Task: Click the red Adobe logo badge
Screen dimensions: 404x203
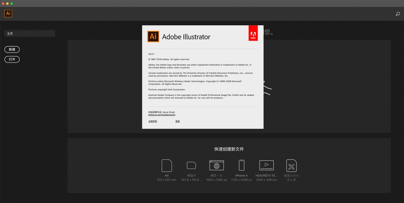Action: click(253, 33)
